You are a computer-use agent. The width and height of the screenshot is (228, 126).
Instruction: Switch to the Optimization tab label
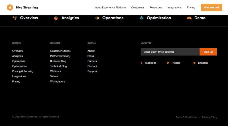click(x=159, y=18)
